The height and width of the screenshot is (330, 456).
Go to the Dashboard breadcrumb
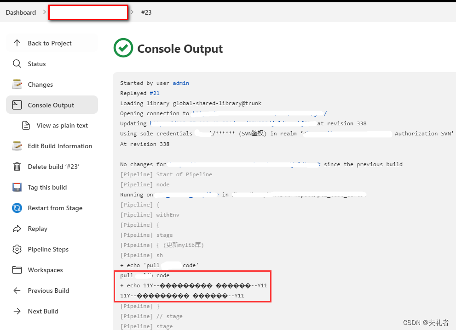pos(21,12)
